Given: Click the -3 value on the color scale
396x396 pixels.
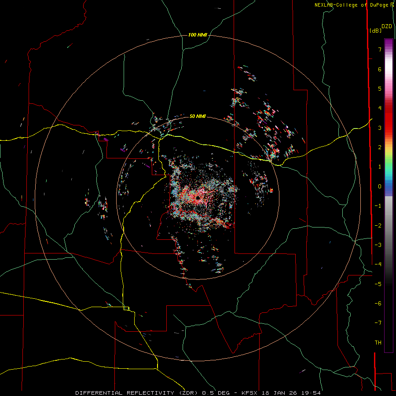Looking at the screenshot, I should tap(378, 245).
